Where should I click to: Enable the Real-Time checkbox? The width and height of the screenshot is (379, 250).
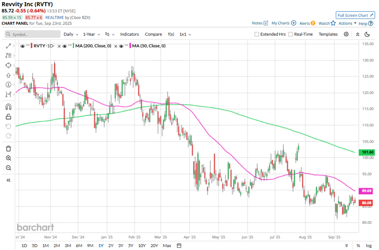(291, 34)
